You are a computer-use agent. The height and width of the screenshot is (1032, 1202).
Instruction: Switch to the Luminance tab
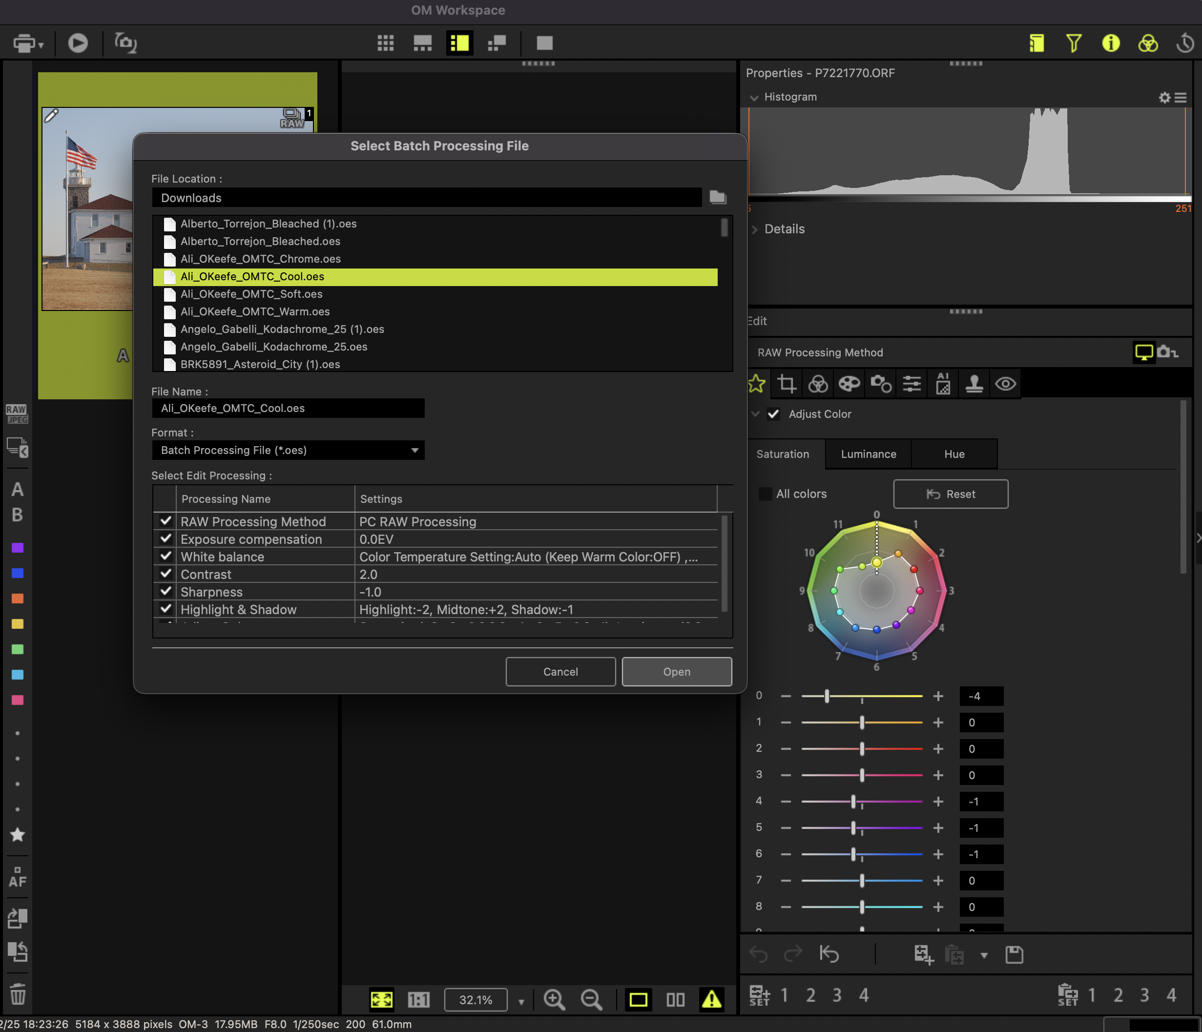point(867,454)
